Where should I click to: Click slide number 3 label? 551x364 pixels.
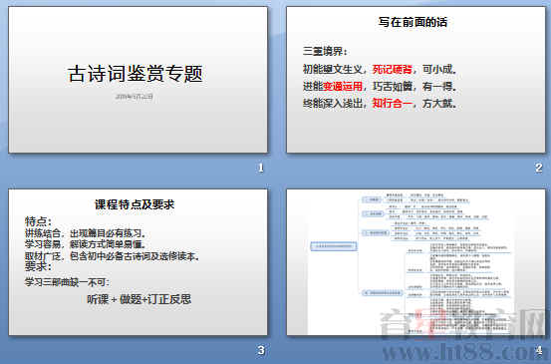click(260, 350)
